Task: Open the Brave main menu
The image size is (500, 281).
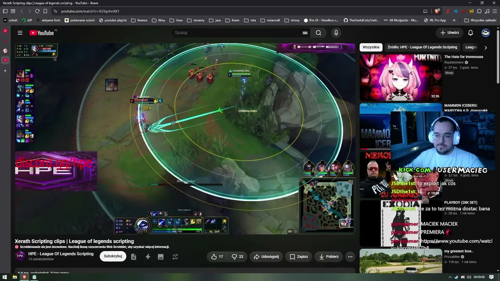Action: click(495, 11)
